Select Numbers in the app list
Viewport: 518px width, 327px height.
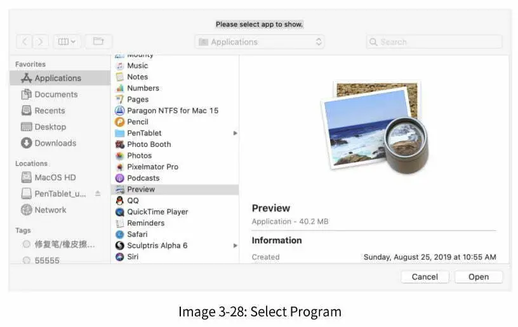[143, 88]
